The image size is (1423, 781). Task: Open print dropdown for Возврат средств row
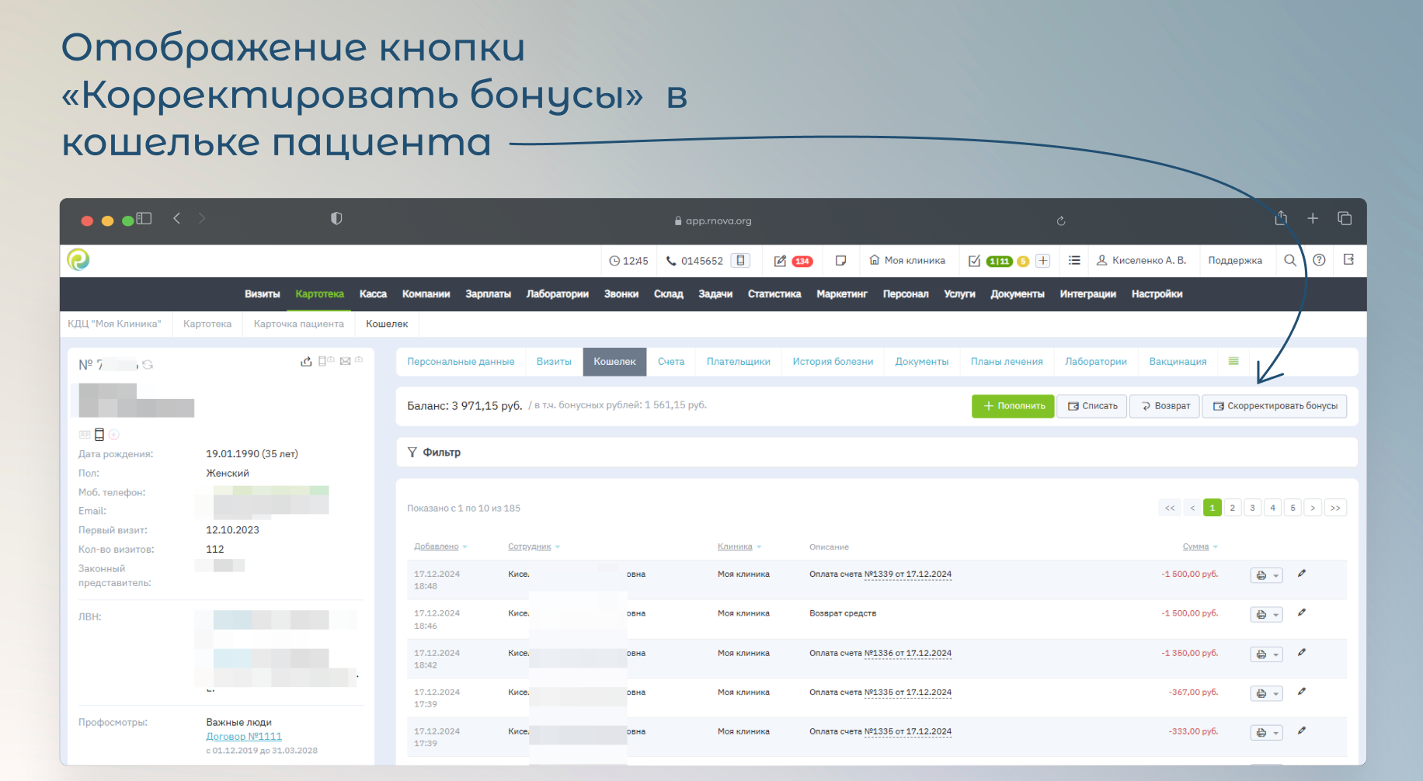click(x=1266, y=615)
